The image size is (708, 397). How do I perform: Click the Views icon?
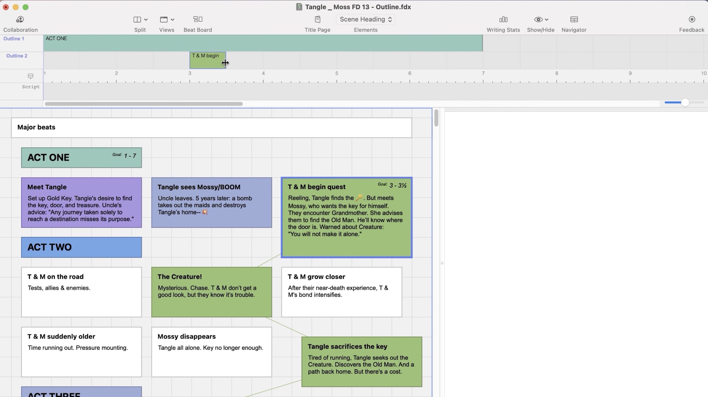164,19
